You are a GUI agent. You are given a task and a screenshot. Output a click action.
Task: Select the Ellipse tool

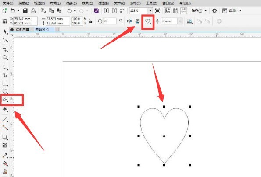(5, 91)
